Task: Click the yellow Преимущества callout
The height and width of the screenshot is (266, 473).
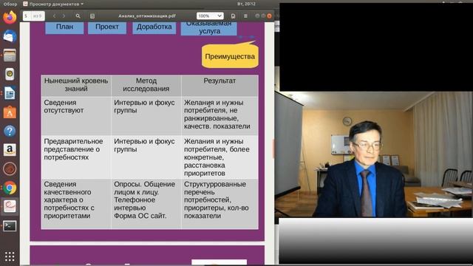Action: (230, 56)
